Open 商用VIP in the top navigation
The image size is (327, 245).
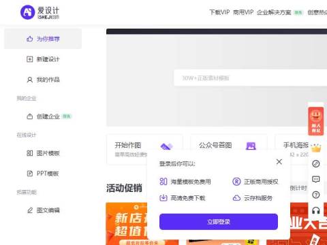pos(243,12)
